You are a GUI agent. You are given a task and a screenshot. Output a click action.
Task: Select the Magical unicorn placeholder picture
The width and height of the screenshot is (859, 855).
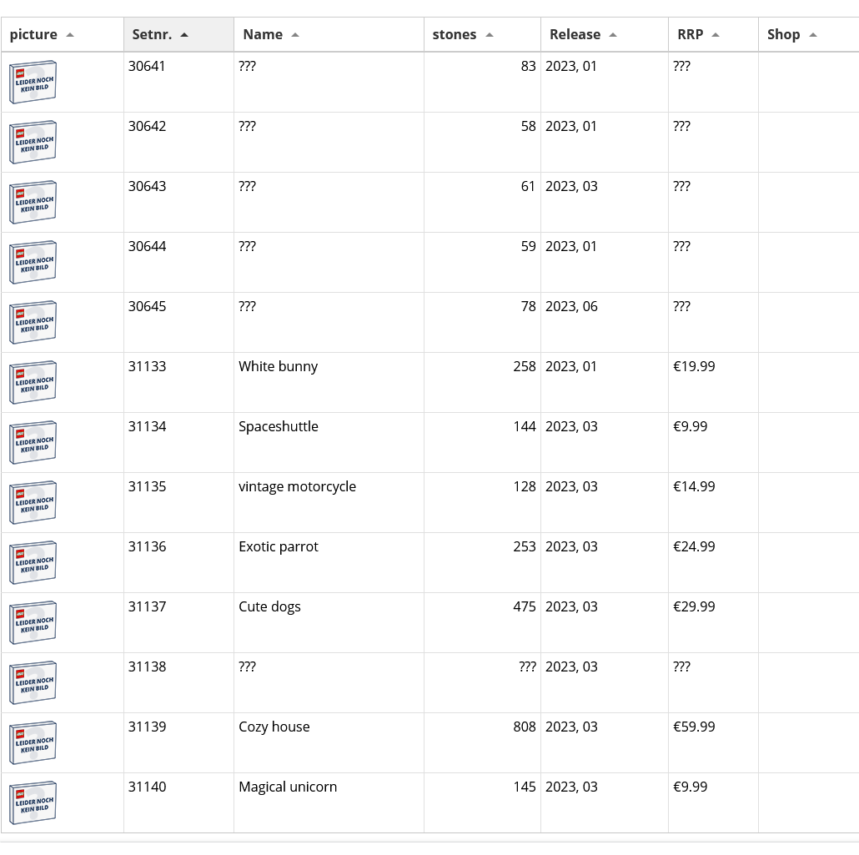tap(33, 803)
